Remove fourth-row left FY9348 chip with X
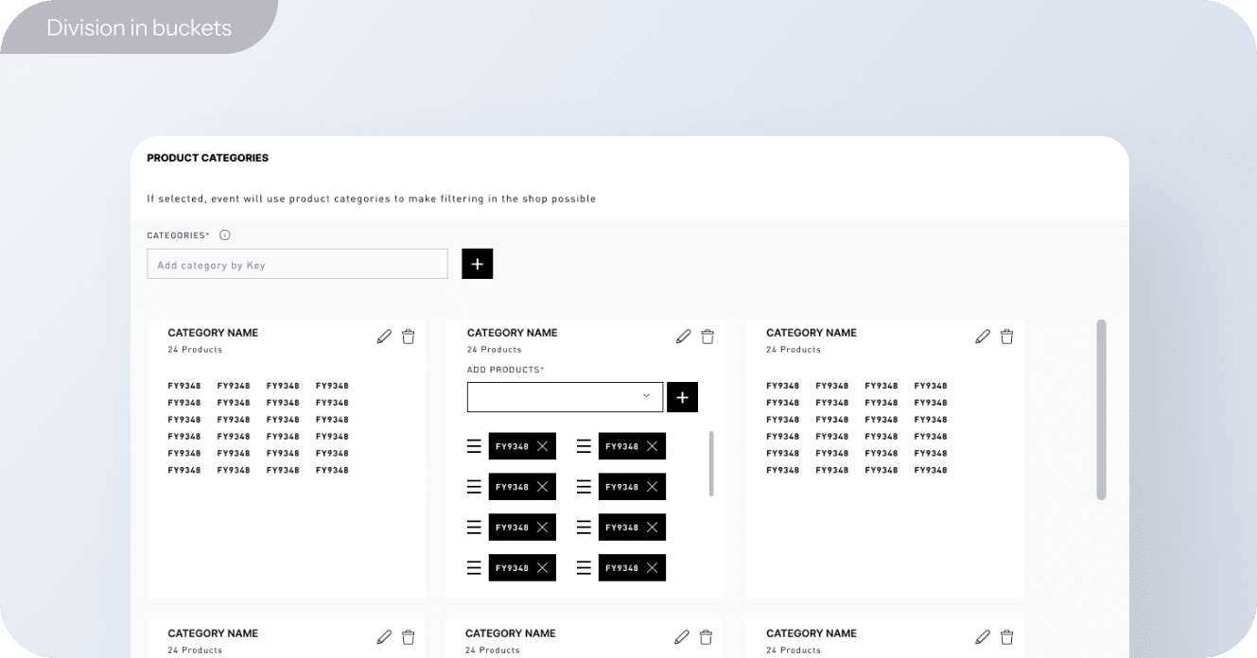The width and height of the screenshot is (1257, 658). point(542,568)
